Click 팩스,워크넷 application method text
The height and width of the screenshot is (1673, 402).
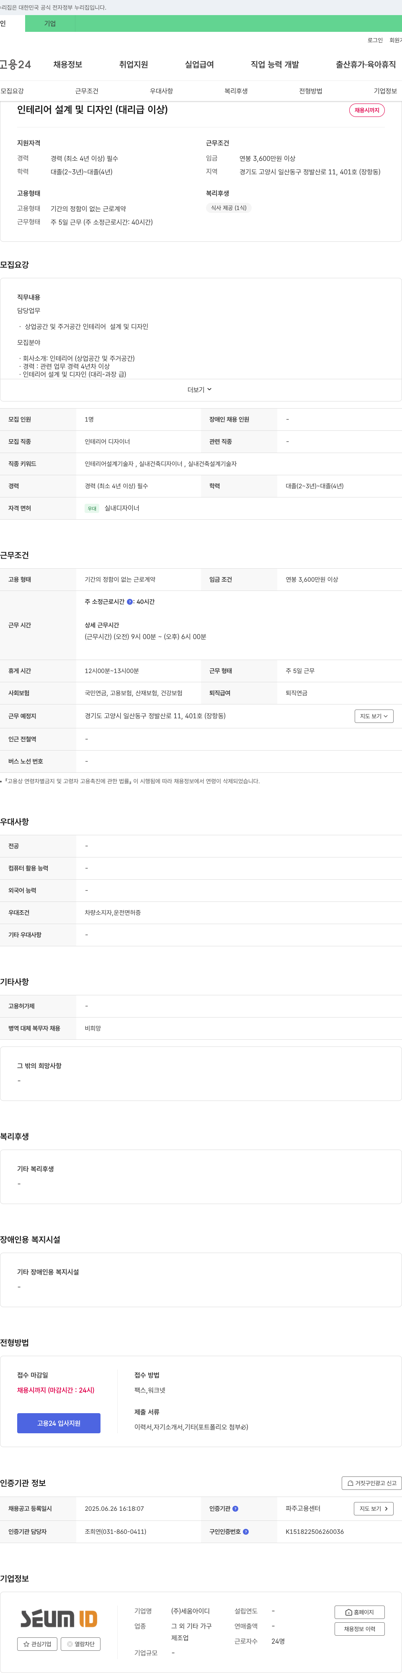[x=150, y=1391]
